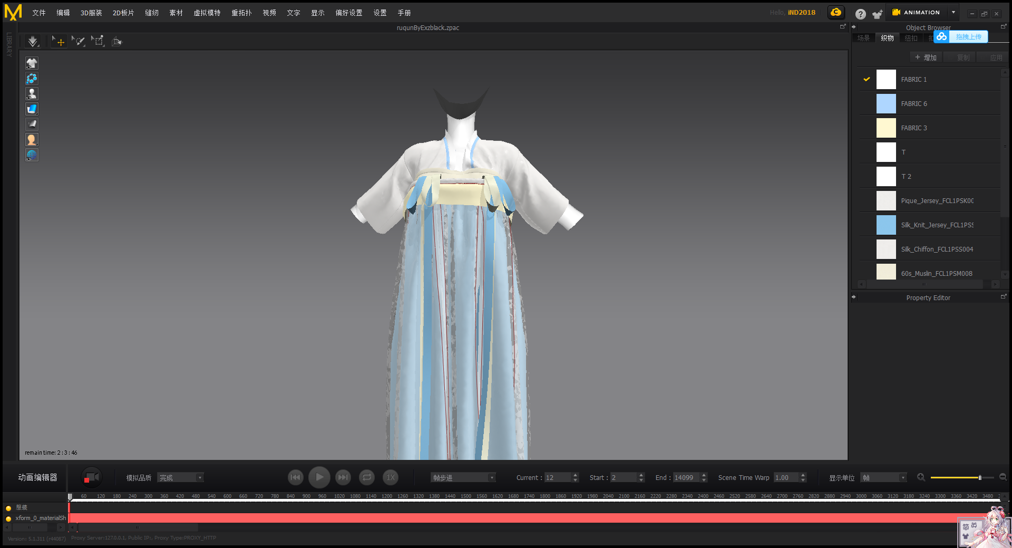Viewport: 1012px width, 548px height.
Task: Open the LIBRARY side panel
Action: pyautogui.click(x=9, y=44)
